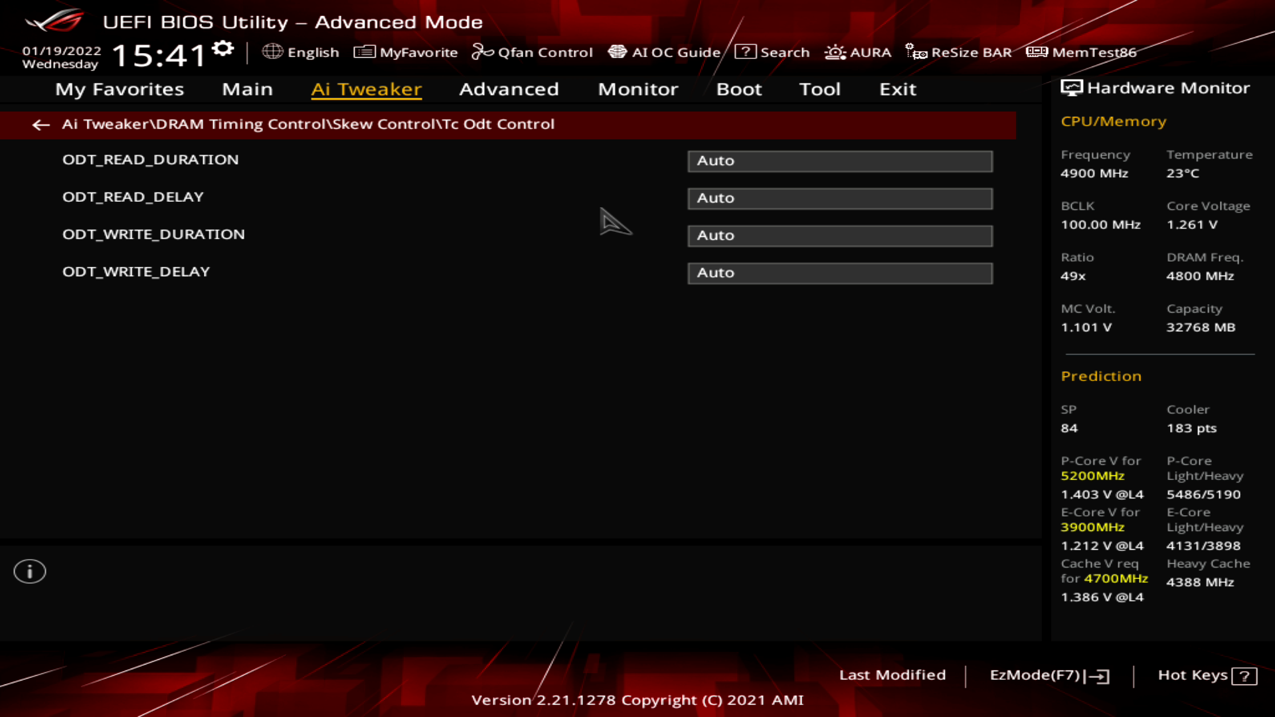Go back using the breadcrumb arrow
The image size is (1275, 717).
(x=41, y=125)
